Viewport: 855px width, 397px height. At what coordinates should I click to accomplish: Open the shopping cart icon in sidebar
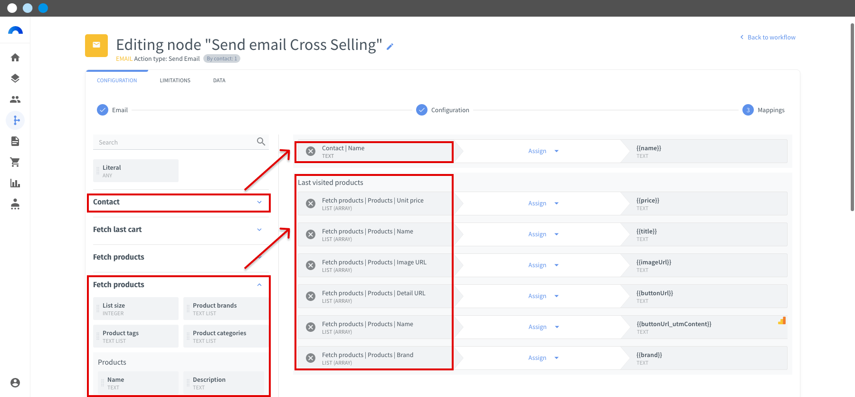coord(15,162)
